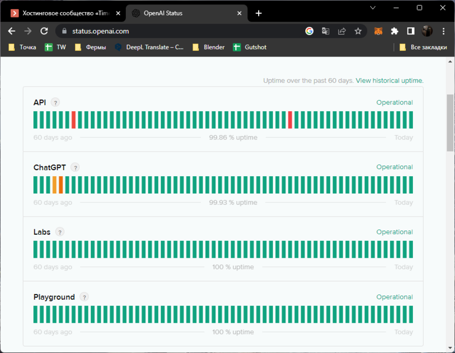
Task: Click View historical uptime link
Action: tap(389, 80)
